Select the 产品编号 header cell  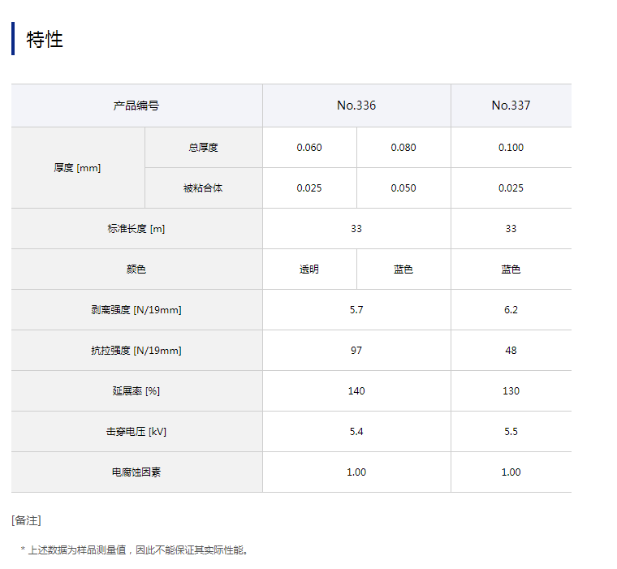(136, 106)
